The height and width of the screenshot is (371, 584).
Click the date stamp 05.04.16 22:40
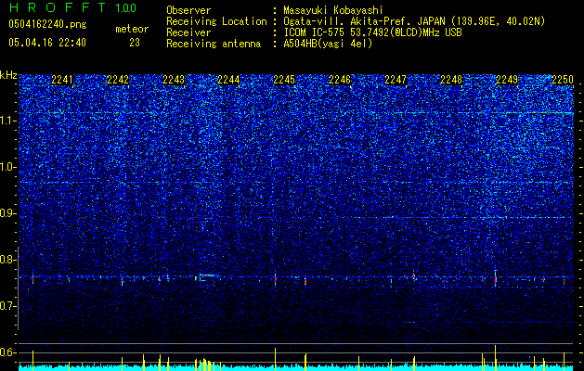[x=47, y=43]
